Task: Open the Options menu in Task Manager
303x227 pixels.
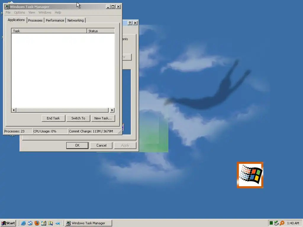Action: 19,12
